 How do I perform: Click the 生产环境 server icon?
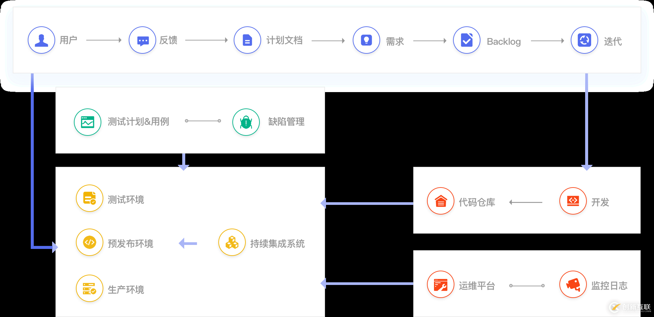[89, 288]
